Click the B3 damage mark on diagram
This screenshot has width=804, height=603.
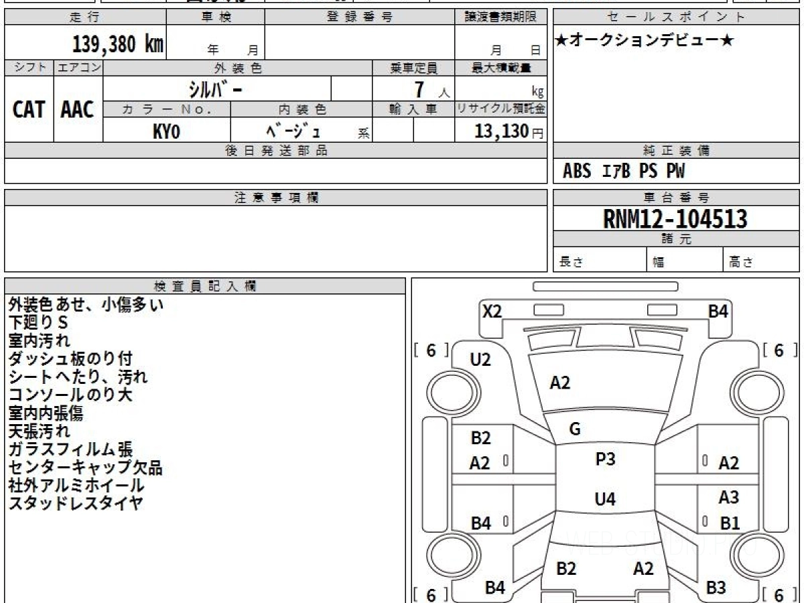(716, 588)
